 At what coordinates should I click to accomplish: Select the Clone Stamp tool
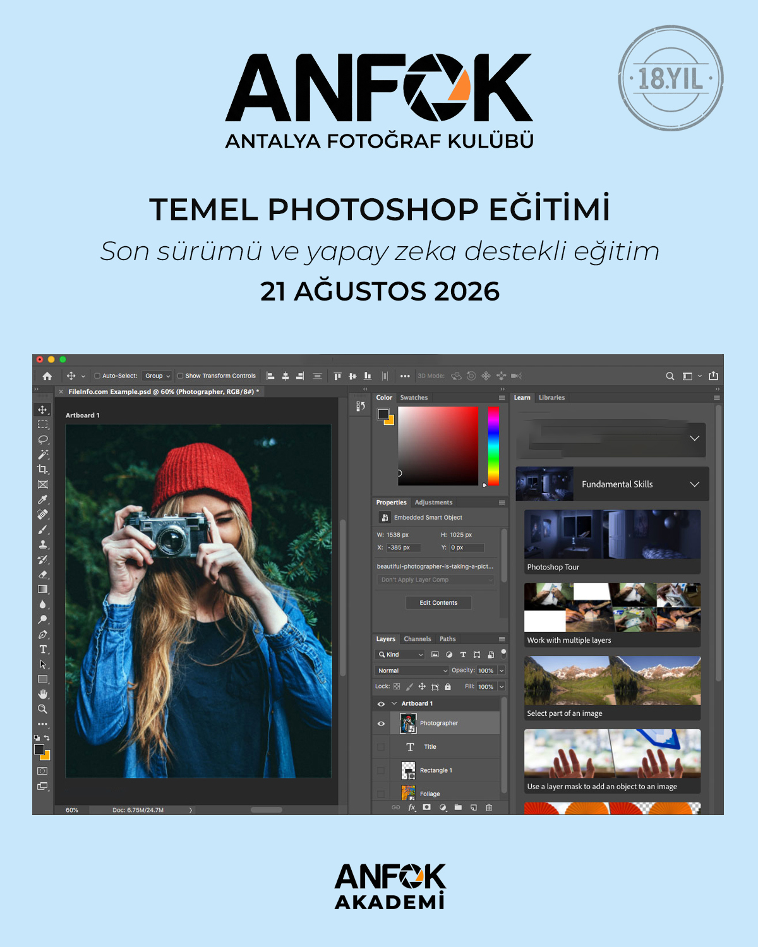tap(42, 544)
